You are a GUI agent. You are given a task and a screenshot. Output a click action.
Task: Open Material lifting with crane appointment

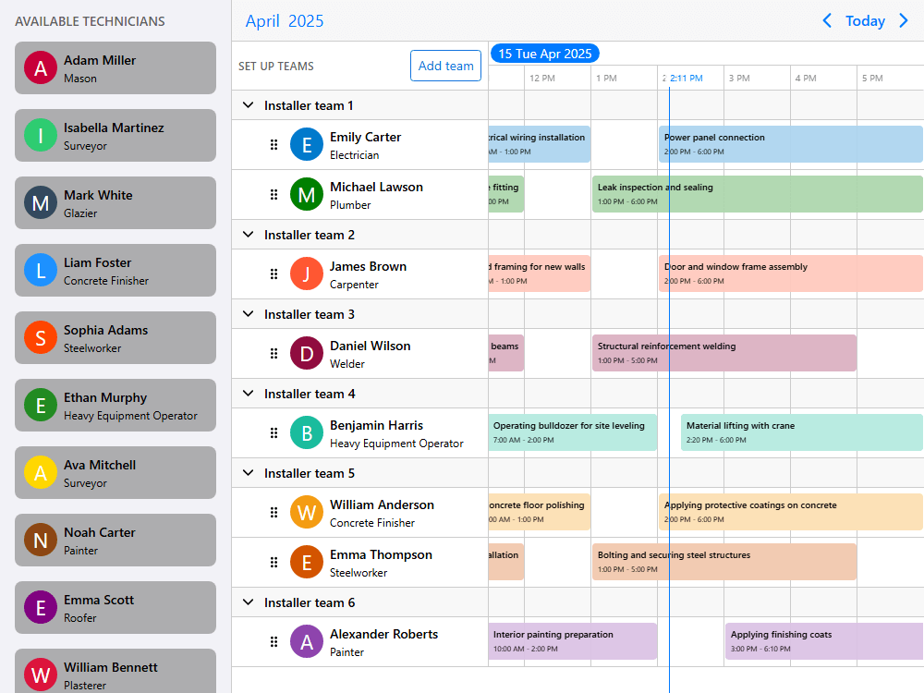coord(802,433)
